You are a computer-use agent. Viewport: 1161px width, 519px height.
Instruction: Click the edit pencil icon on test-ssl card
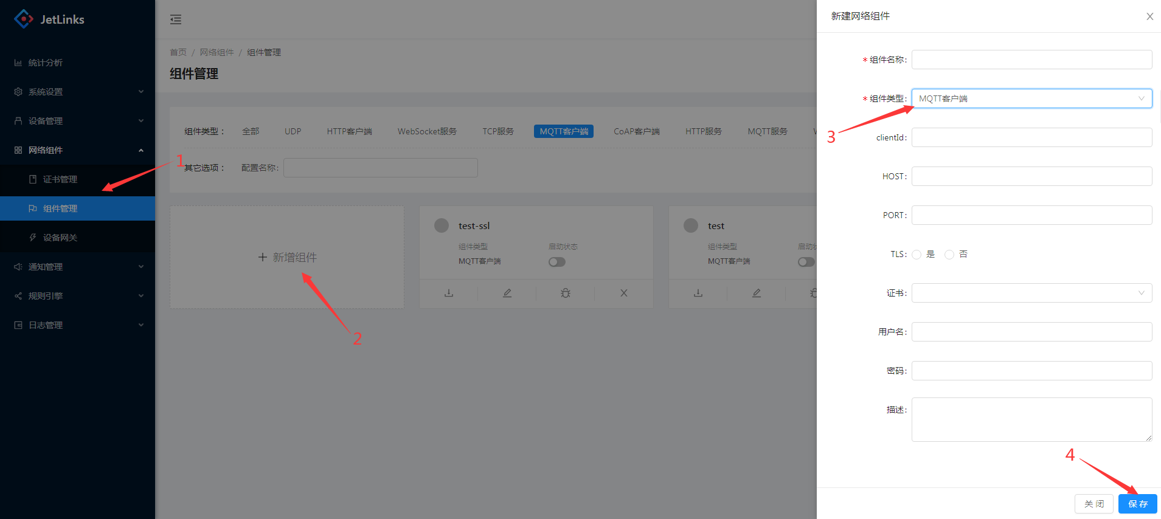(x=507, y=293)
